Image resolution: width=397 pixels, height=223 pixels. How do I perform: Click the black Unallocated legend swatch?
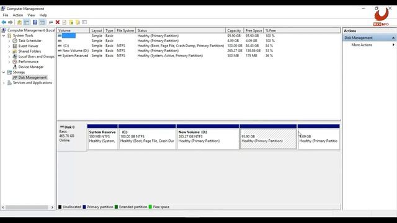tap(60, 207)
